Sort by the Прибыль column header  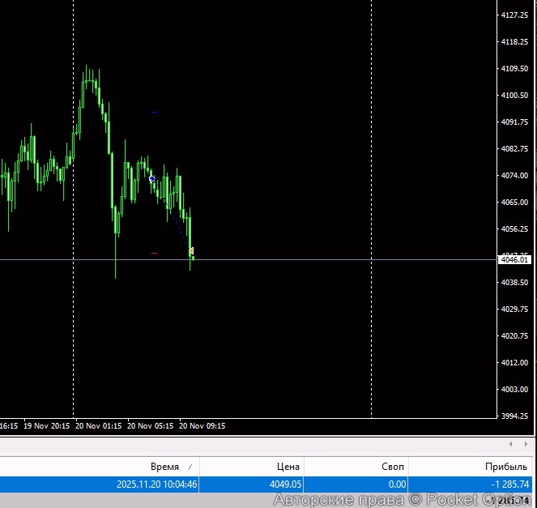click(506, 467)
